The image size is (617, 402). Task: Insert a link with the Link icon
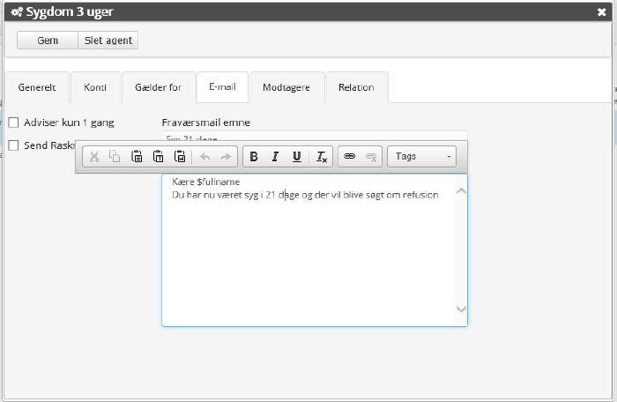tap(349, 157)
